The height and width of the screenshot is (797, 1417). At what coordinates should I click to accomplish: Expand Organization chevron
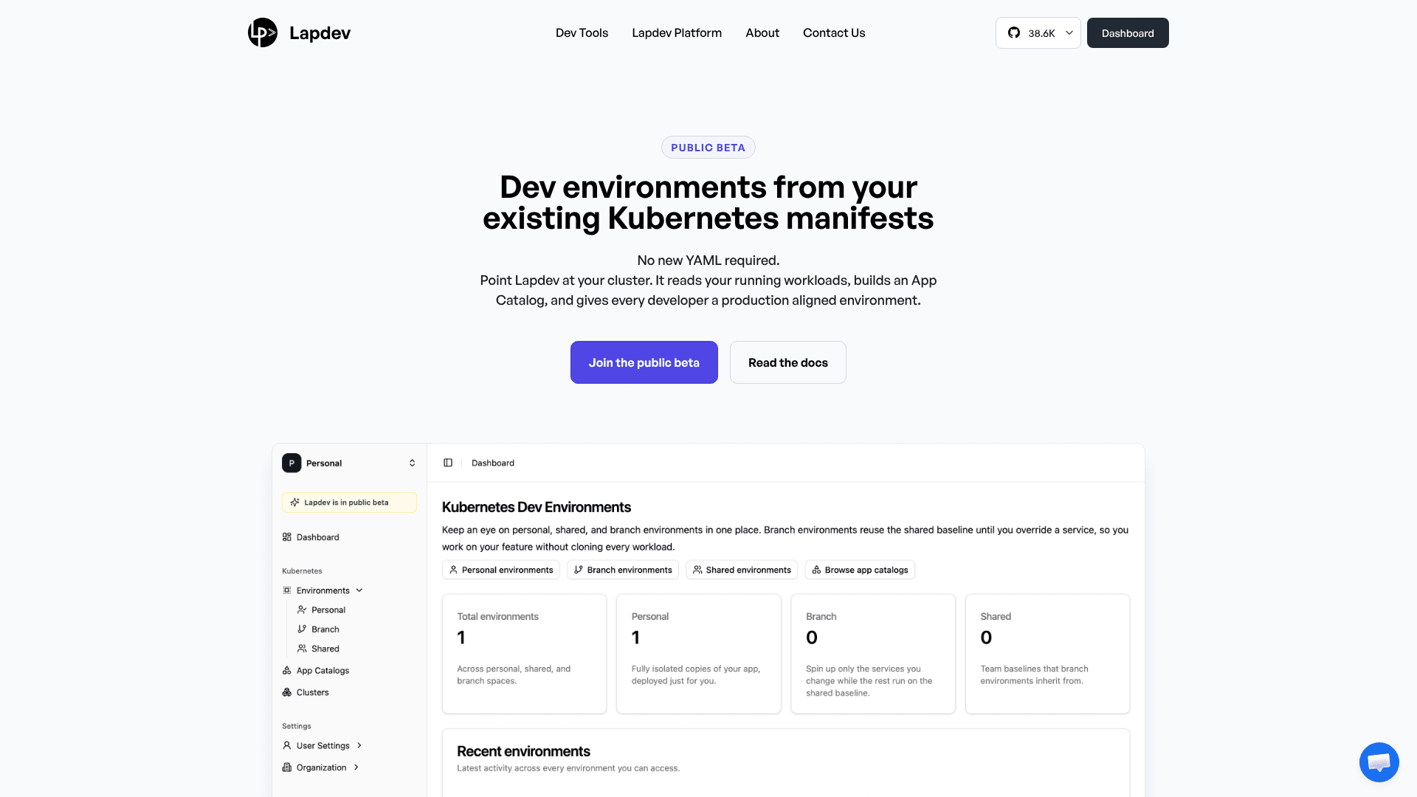click(356, 767)
